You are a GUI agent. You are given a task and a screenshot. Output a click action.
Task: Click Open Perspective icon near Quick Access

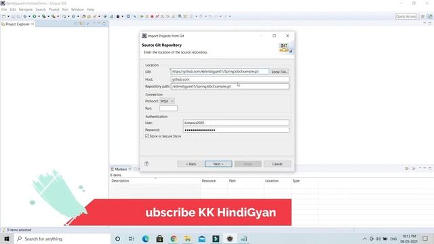point(422,16)
